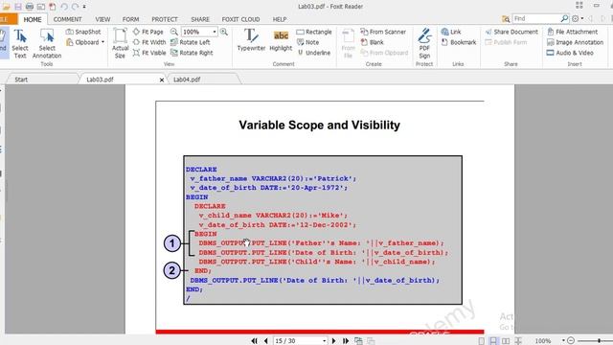Click Fit Width option

click(149, 42)
